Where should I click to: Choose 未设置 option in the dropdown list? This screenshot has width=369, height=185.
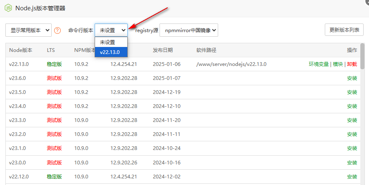108,42
